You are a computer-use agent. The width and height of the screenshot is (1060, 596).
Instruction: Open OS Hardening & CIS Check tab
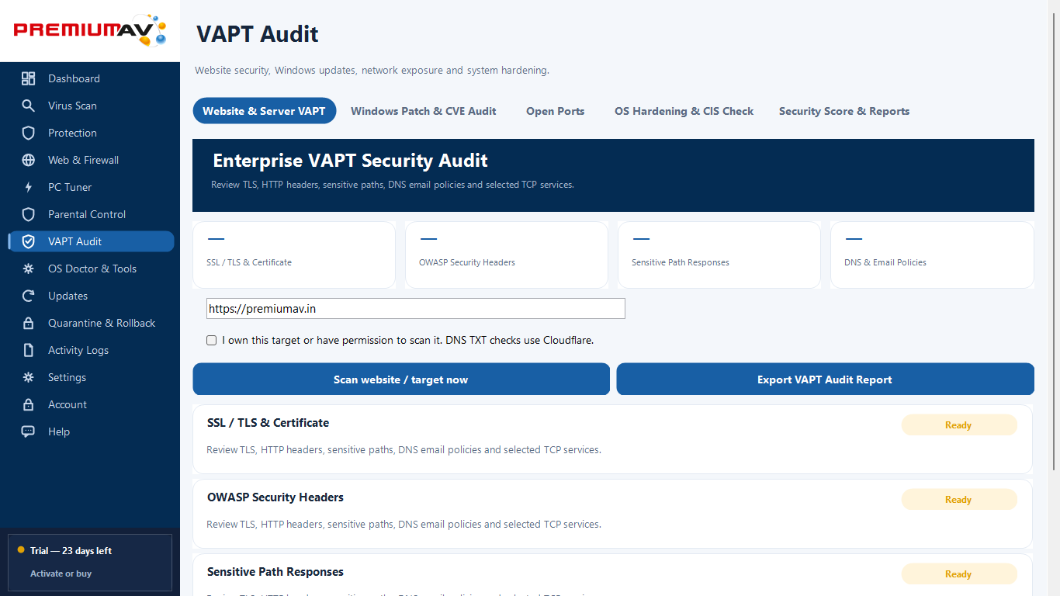(684, 111)
